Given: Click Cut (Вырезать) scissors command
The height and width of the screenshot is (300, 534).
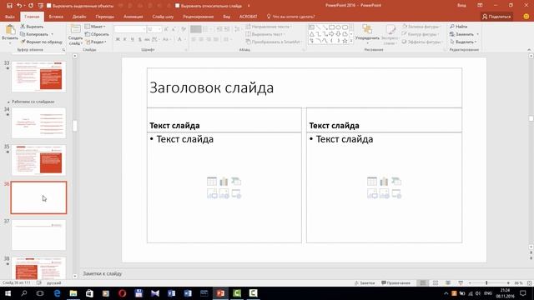Looking at the screenshot, I should (x=32, y=27).
